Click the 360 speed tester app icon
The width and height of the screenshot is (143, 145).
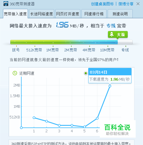pyautogui.click(x=6, y=4)
